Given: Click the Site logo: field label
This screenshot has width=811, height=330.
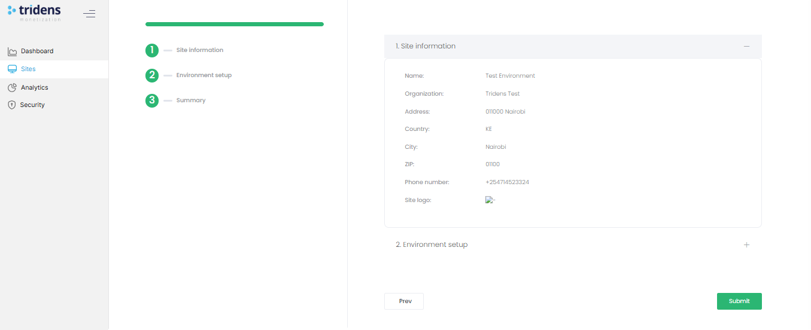Looking at the screenshot, I should coord(418,200).
